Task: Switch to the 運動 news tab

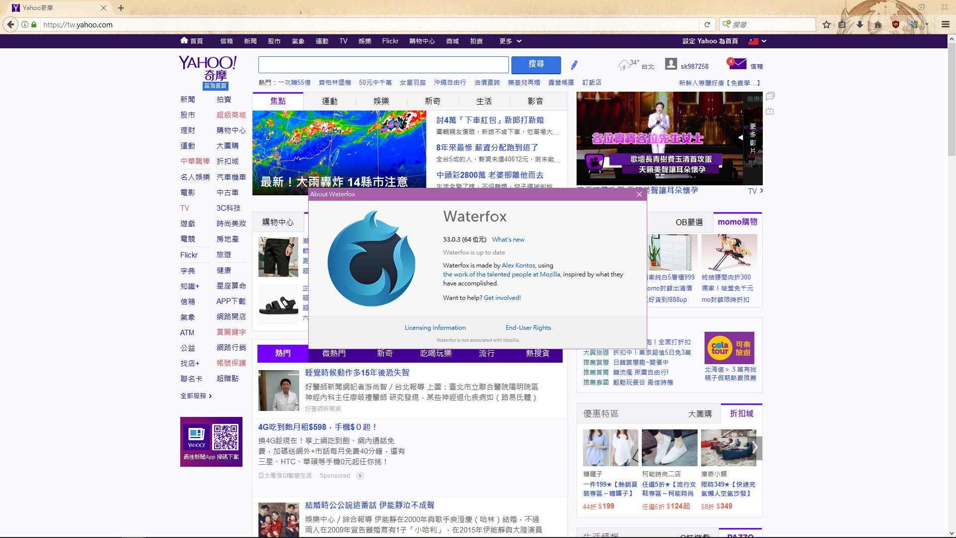Action: point(329,101)
